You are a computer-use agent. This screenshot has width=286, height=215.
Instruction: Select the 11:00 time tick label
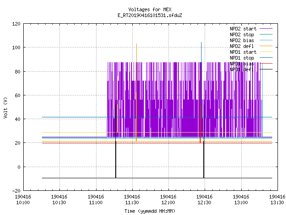coord(96,200)
